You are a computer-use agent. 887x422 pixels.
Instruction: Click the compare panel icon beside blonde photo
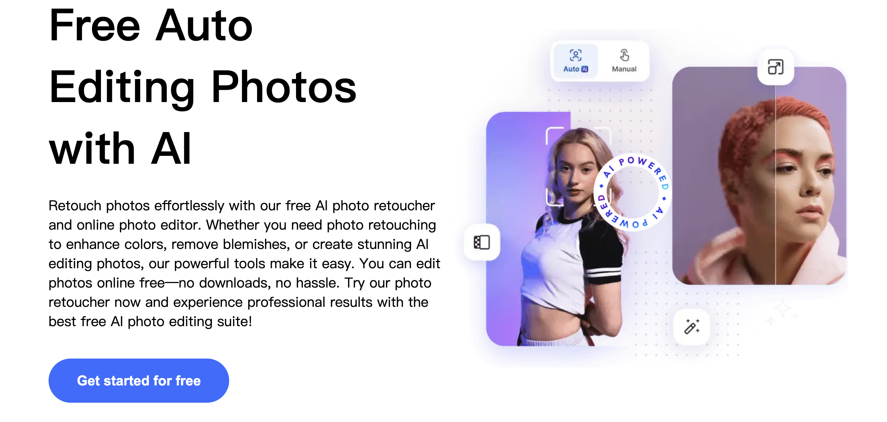pyautogui.click(x=482, y=242)
